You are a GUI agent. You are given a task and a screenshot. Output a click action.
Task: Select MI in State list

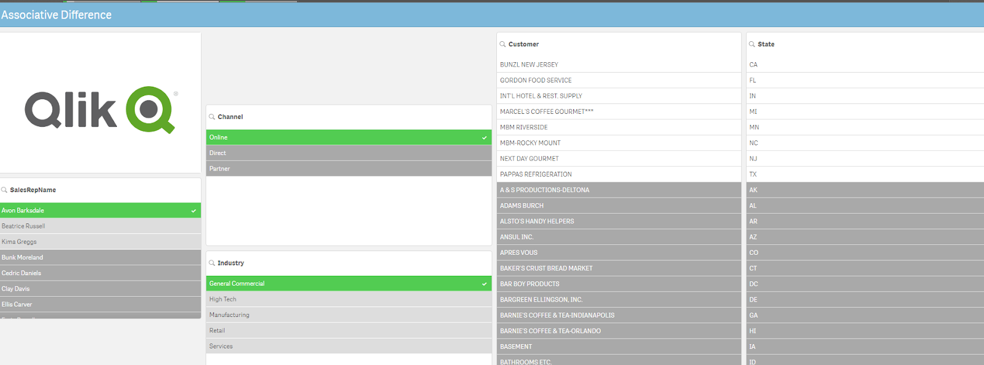pyautogui.click(x=865, y=111)
